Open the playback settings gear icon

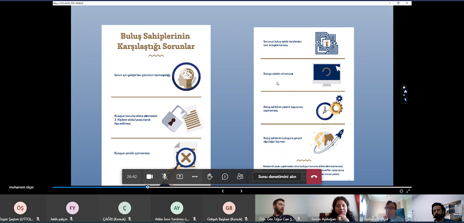(401, 191)
